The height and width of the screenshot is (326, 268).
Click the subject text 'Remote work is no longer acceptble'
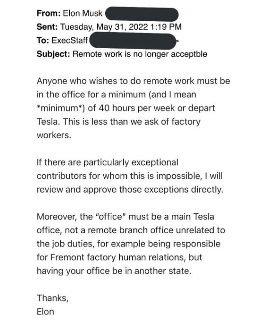tap(140, 54)
